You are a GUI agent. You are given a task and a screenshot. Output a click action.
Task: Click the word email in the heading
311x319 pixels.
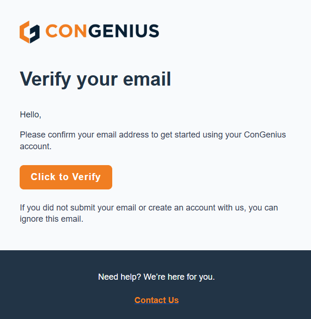pos(147,79)
